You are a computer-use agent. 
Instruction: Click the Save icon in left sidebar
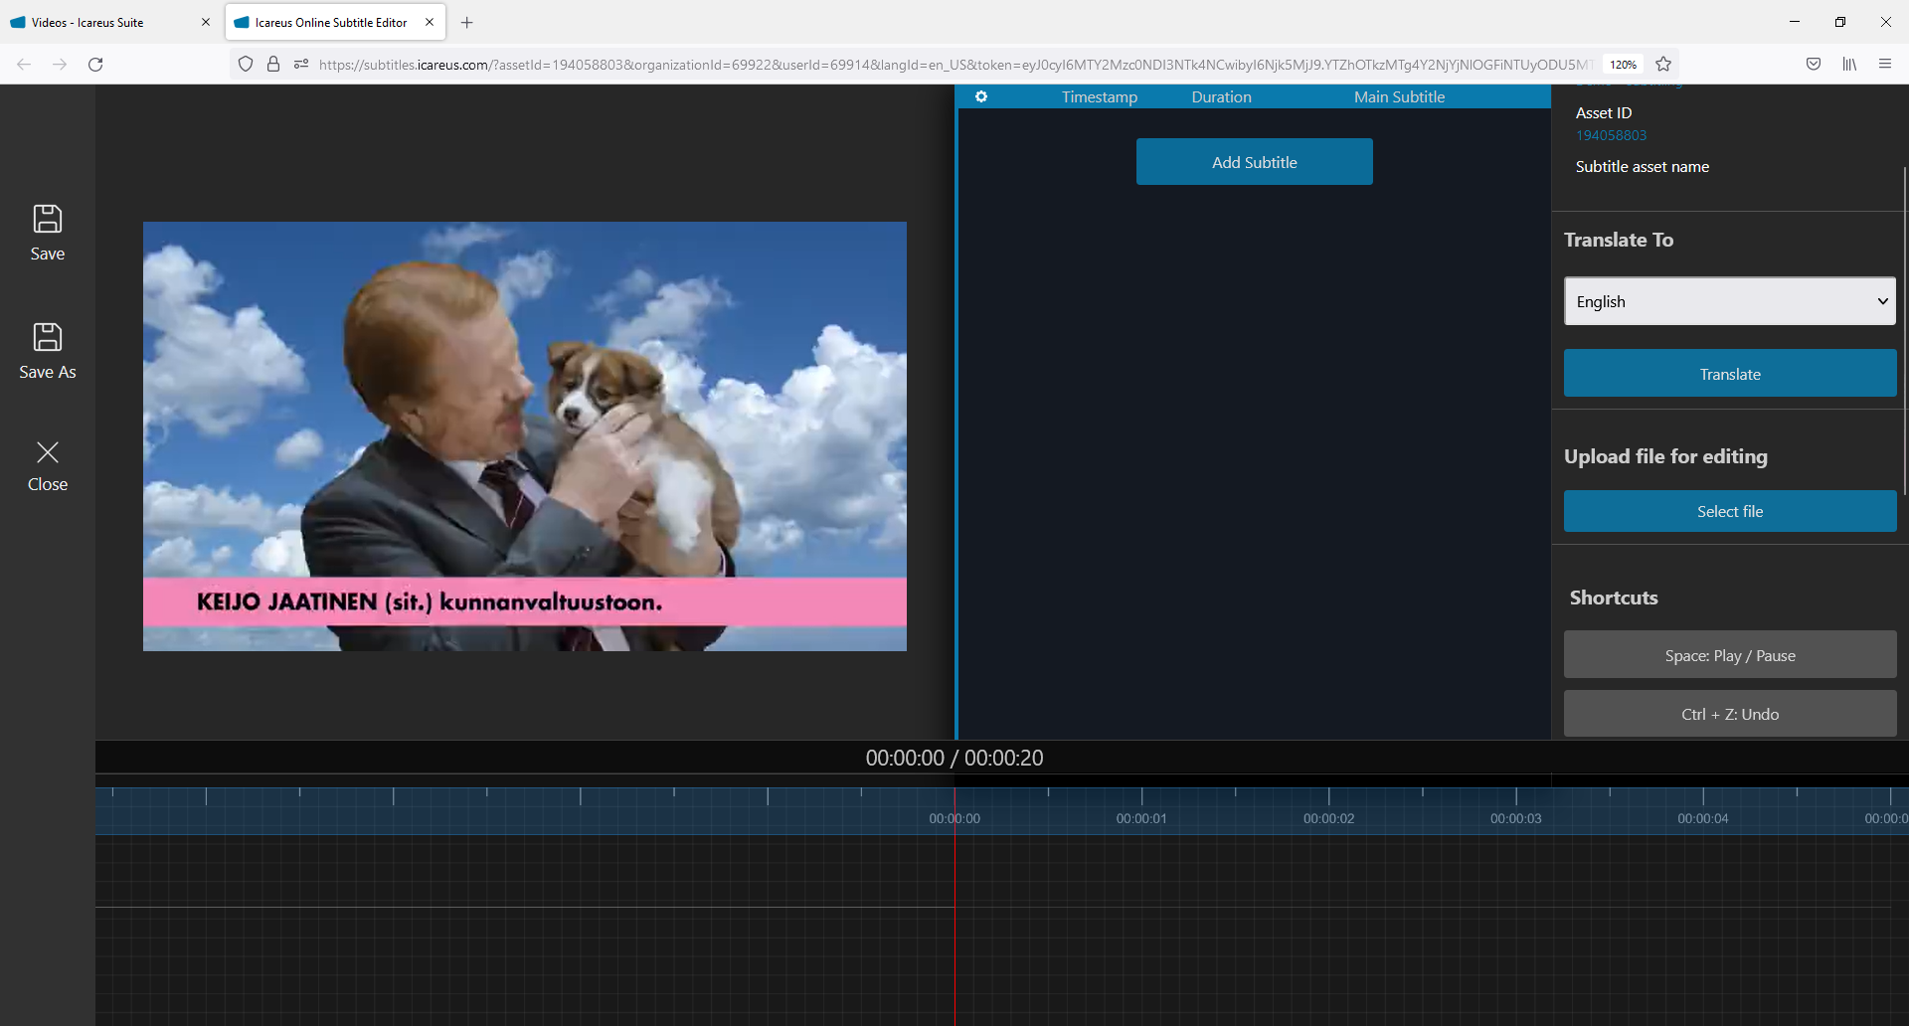coord(48,220)
